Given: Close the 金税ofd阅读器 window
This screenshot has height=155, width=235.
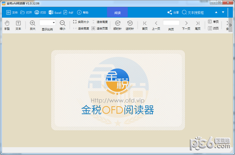Looking at the screenshot, I should (228, 3).
